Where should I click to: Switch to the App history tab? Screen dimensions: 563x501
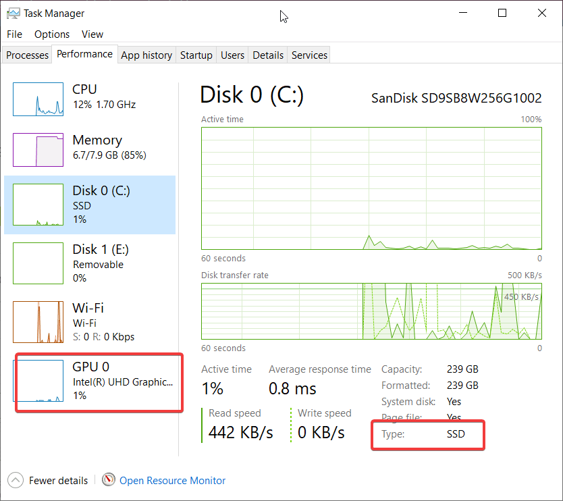[146, 55]
